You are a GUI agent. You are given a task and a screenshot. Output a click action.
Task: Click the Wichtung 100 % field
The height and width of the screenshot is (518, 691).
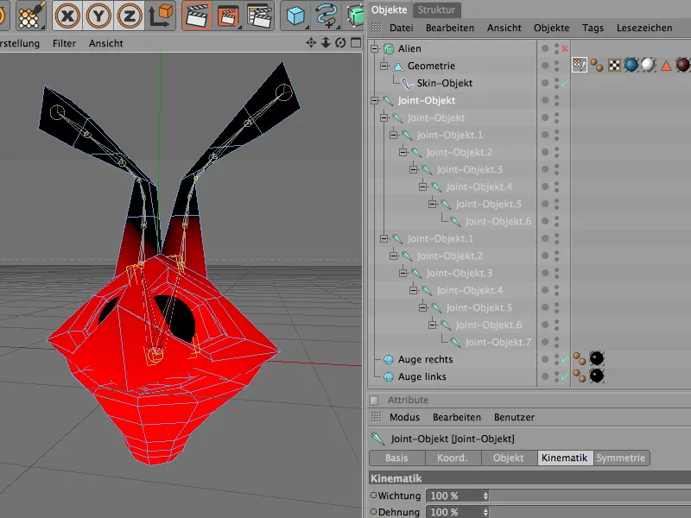tap(458, 496)
